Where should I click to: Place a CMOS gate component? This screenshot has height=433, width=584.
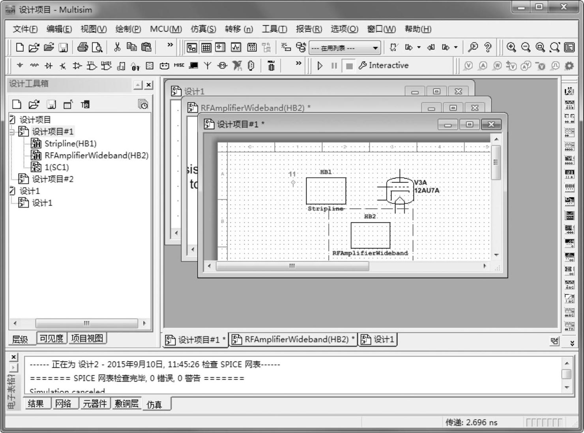106,66
